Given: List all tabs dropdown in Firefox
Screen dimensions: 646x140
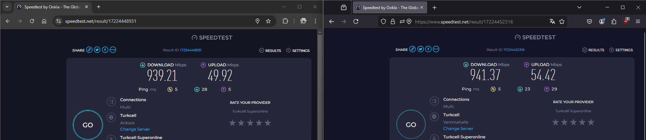Looking at the screenshot, I should (579, 7).
